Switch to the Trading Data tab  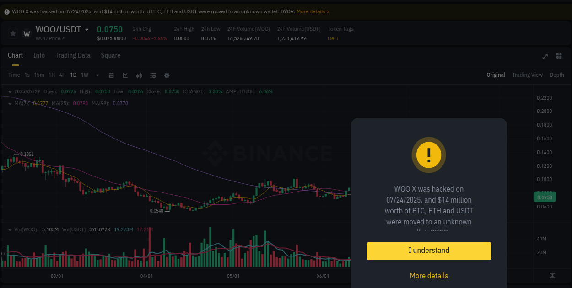coord(73,55)
